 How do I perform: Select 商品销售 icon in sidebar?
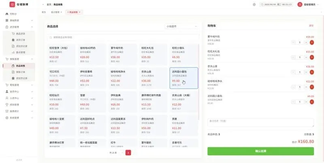(x=13, y=66)
